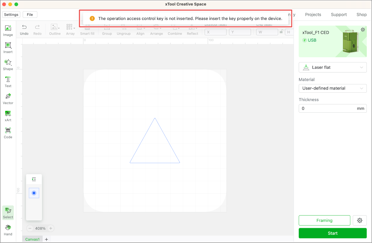Select the Image tool in sidebar

point(8,31)
